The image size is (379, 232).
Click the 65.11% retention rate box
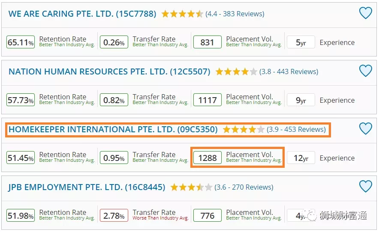point(21,42)
